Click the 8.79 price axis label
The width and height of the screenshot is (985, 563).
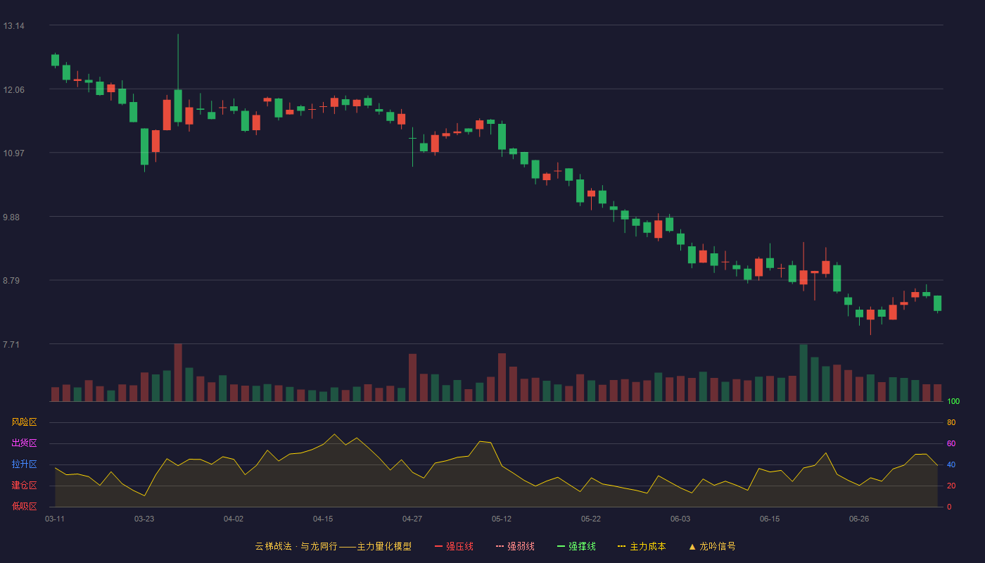[x=11, y=281]
